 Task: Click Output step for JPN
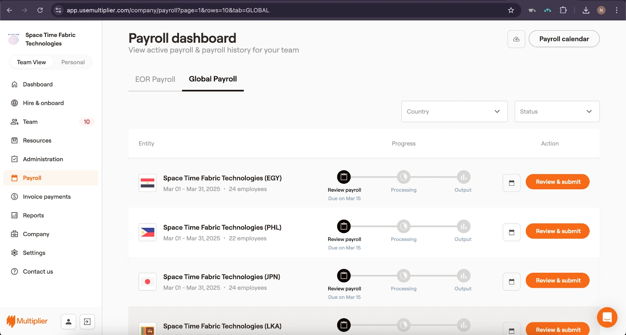pyautogui.click(x=463, y=276)
